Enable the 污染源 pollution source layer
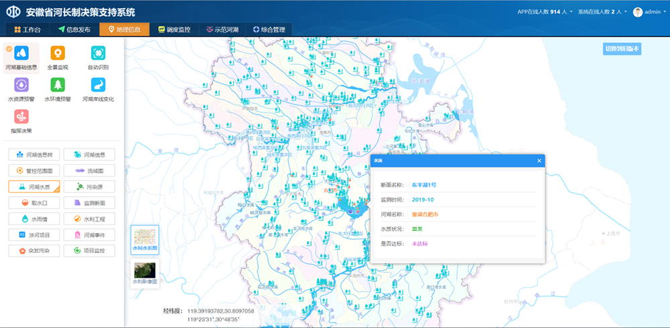The width and height of the screenshot is (670, 328). pos(90,187)
